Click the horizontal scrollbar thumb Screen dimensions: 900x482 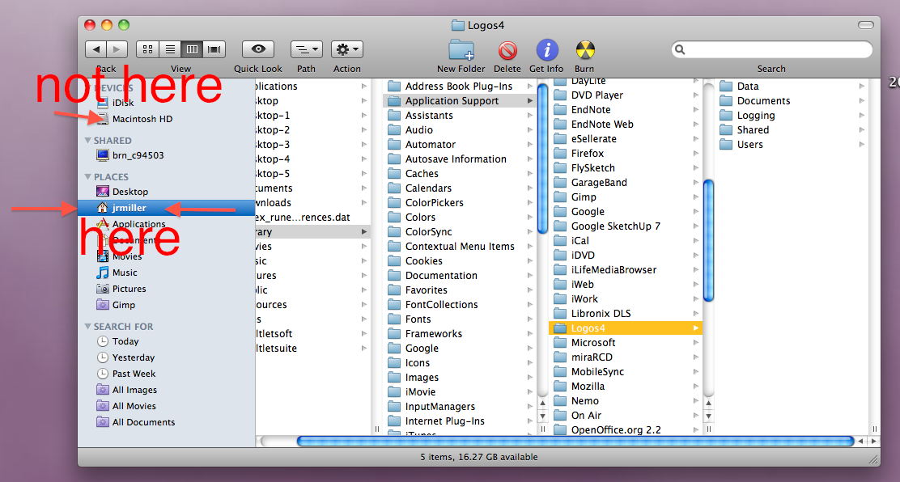(x=575, y=442)
